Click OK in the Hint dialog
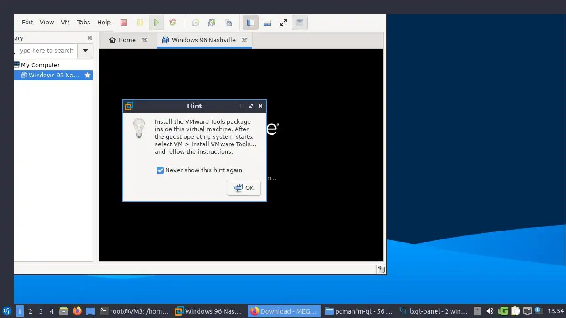566x318 pixels. (244, 188)
